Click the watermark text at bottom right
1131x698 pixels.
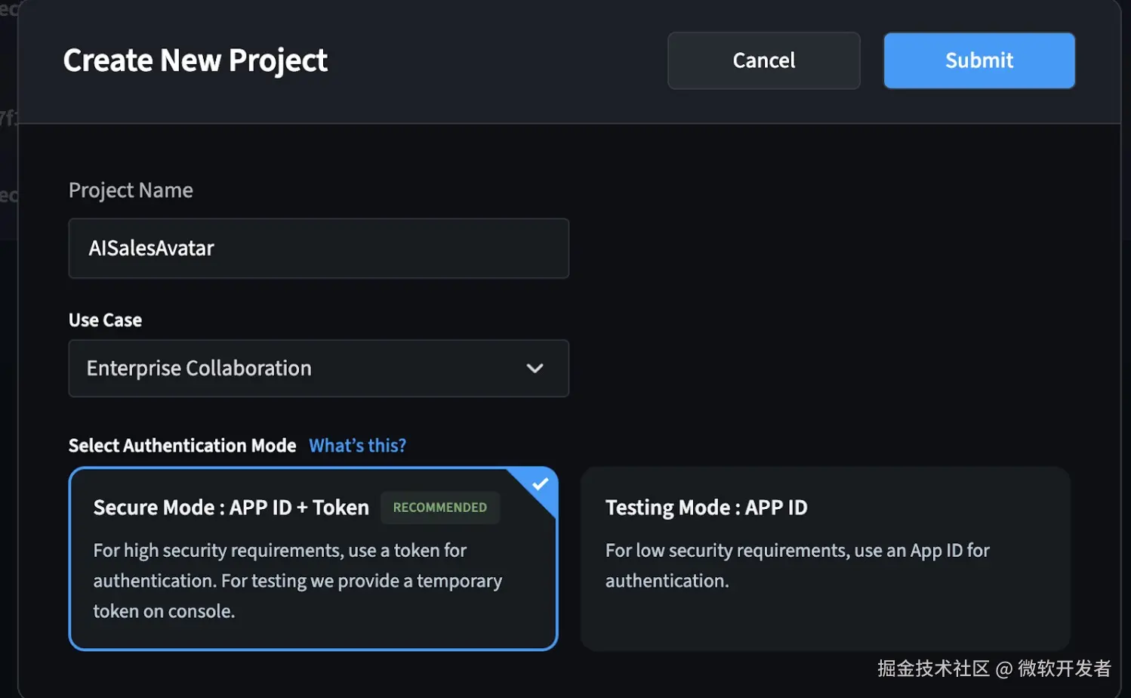point(994,669)
